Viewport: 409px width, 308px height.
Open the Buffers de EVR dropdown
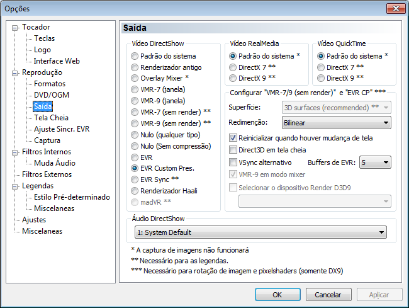375,163
